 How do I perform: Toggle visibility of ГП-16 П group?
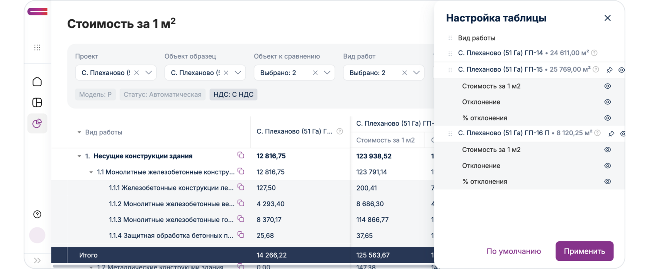pyautogui.click(x=623, y=133)
